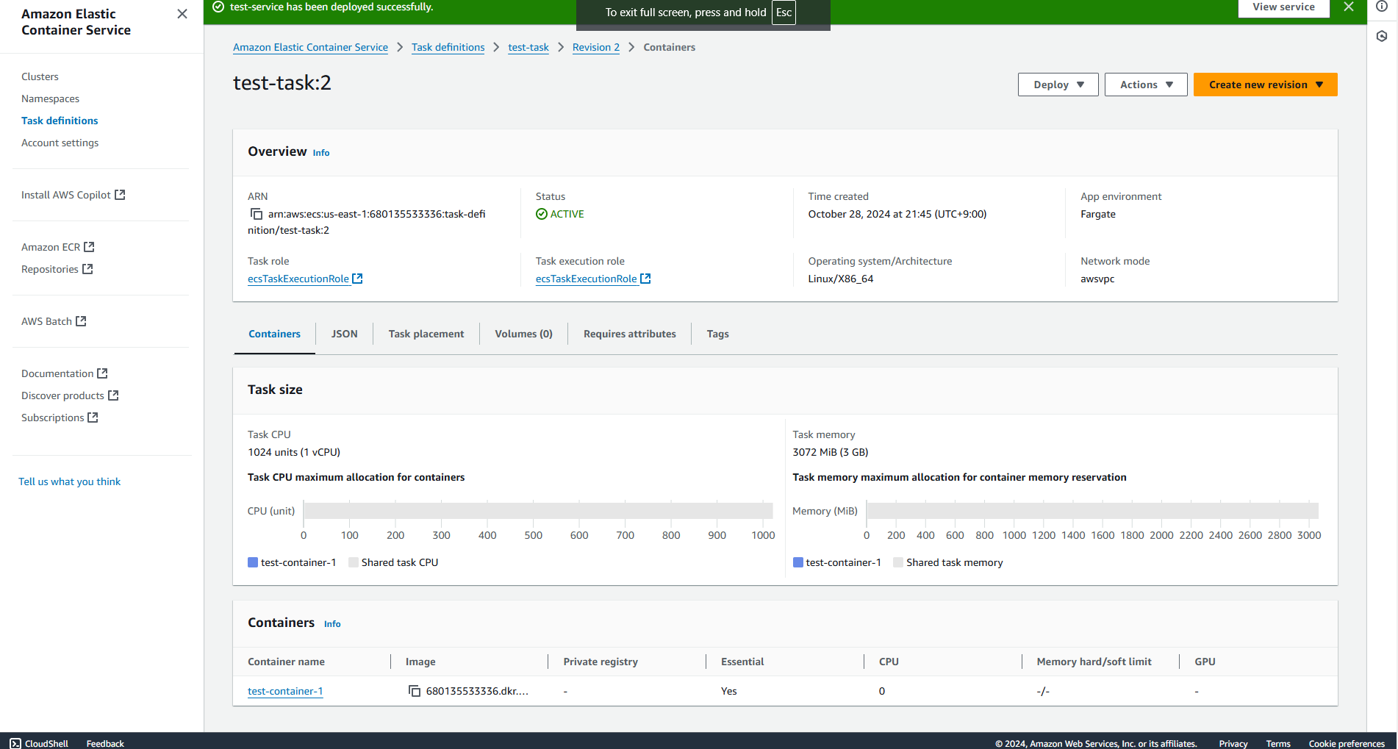Click the 'awsvpc' network mode value

click(1097, 279)
